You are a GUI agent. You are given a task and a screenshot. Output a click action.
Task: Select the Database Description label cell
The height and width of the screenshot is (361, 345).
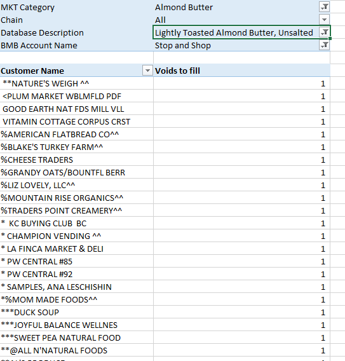pyautogui.click(x=77, y=32)
